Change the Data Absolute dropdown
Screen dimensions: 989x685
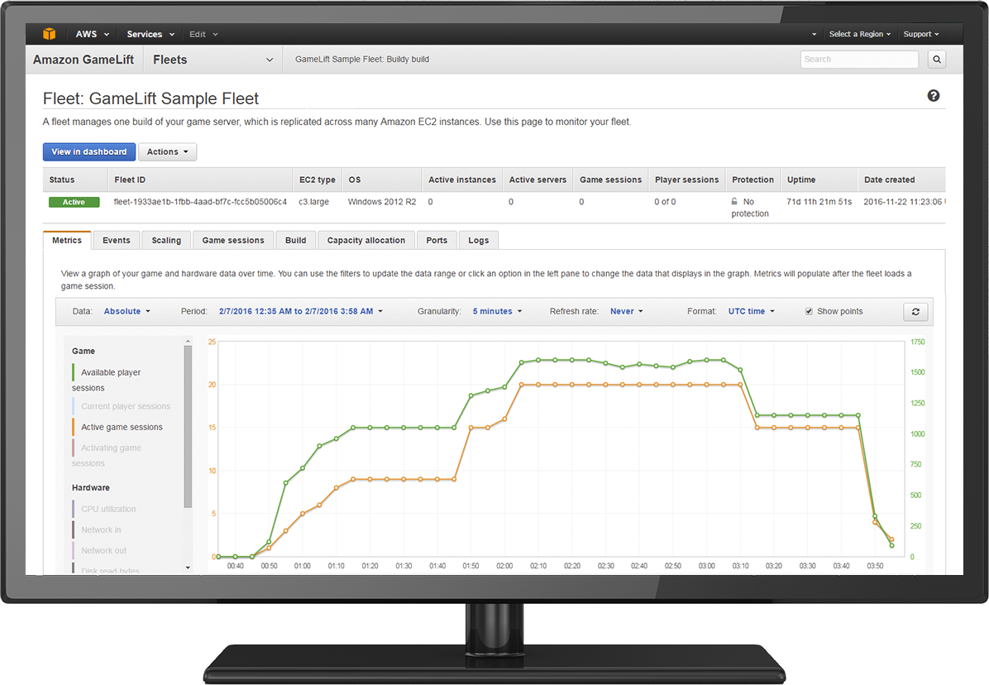(127, 311)
